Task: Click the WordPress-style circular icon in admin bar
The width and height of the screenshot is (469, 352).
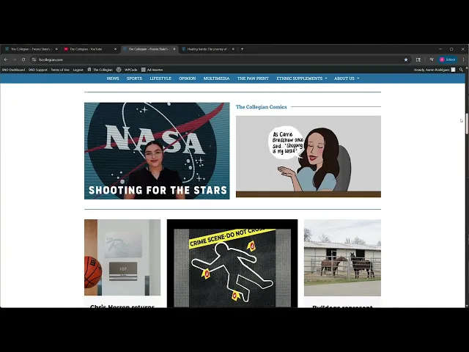Action: pos(119,70)
